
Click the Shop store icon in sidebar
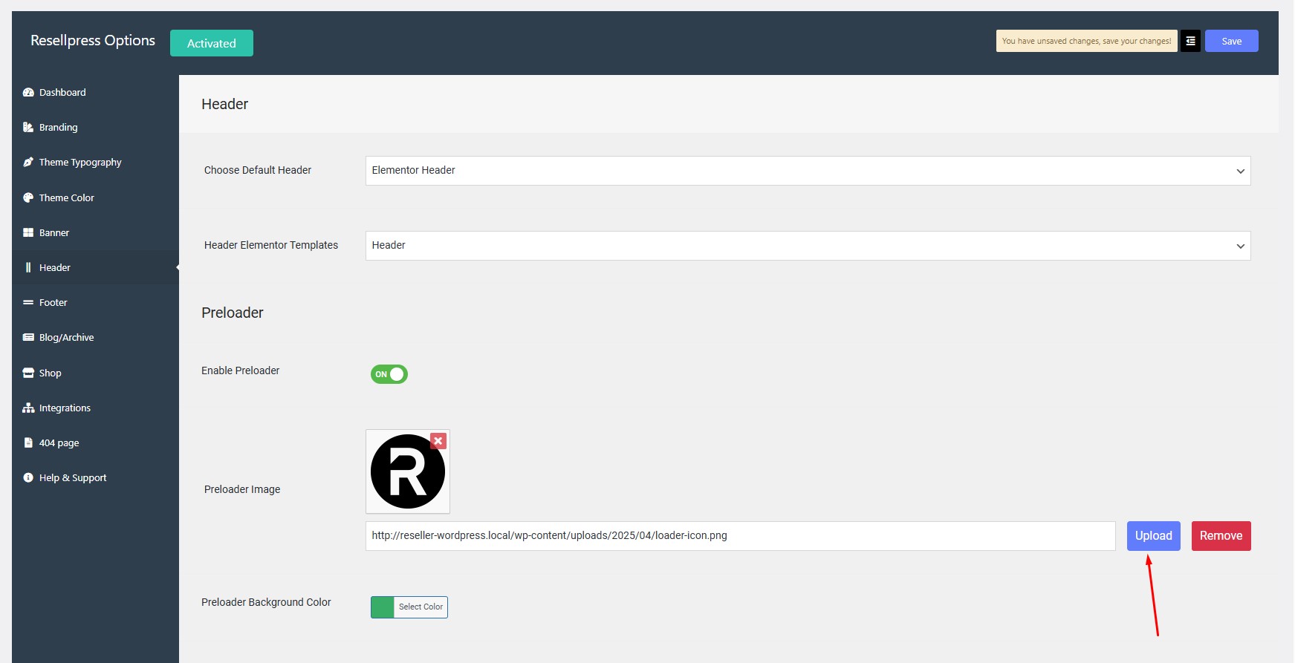pyautogui.click(x=28, y=373)
